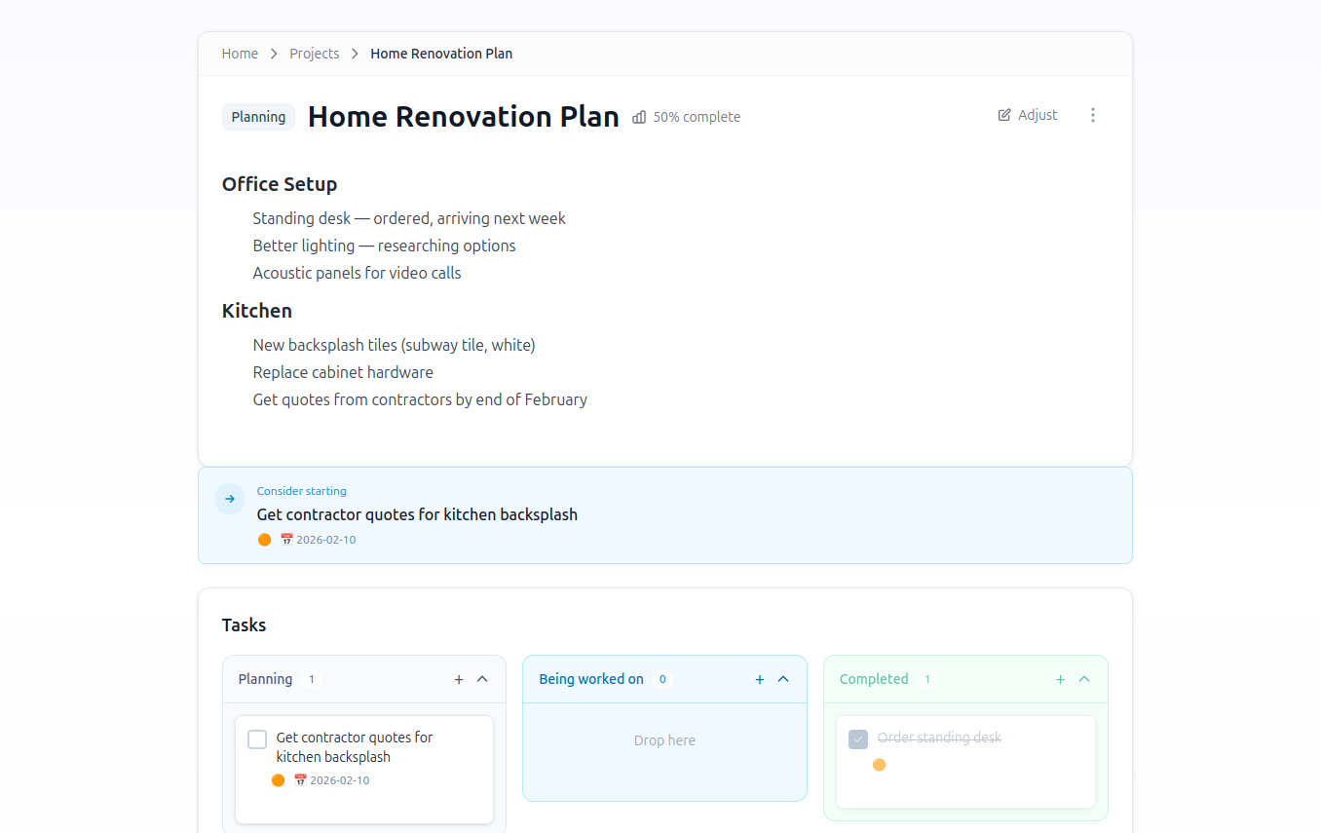Click the 50% complete label
This screenshot has width=1321, height=833.
pos(697,117)
